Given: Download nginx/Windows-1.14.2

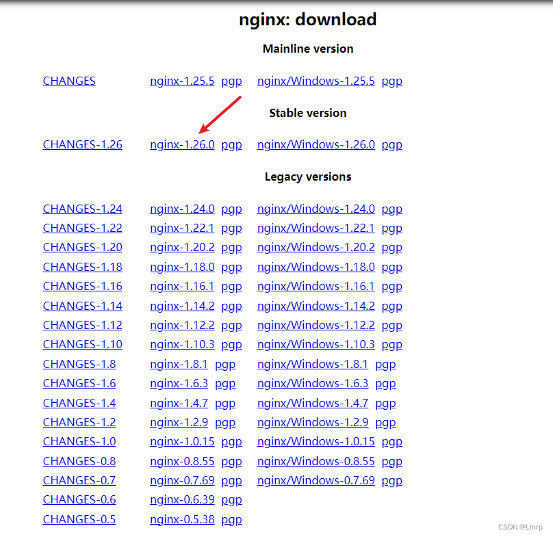Looking at the screenshot, I should click(316, 306).
